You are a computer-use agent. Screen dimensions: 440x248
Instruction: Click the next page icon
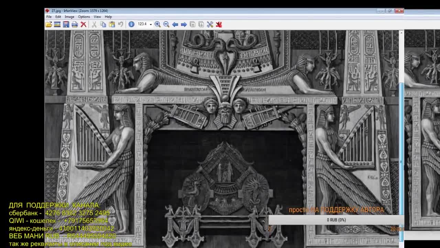[201, 24]
